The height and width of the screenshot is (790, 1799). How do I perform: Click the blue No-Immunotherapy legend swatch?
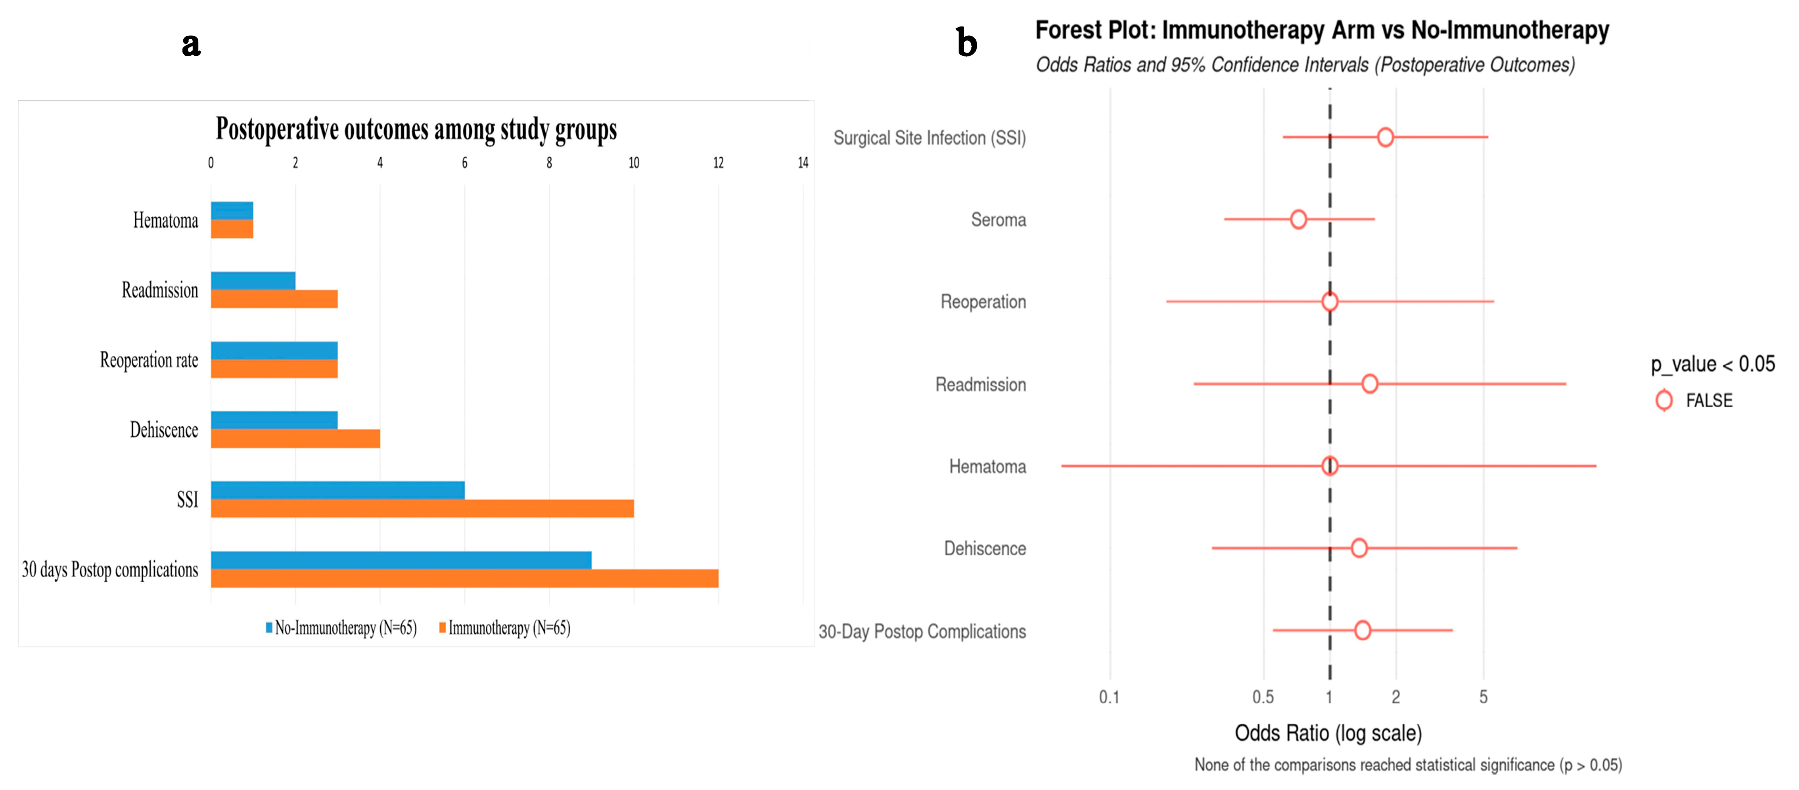pos(269,628)
